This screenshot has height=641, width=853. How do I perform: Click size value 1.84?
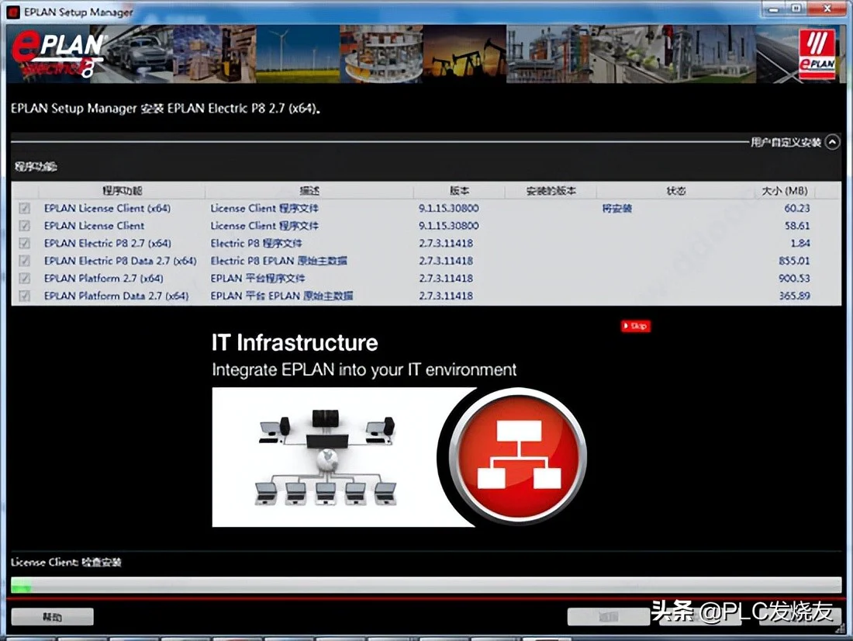pos(800,243)
